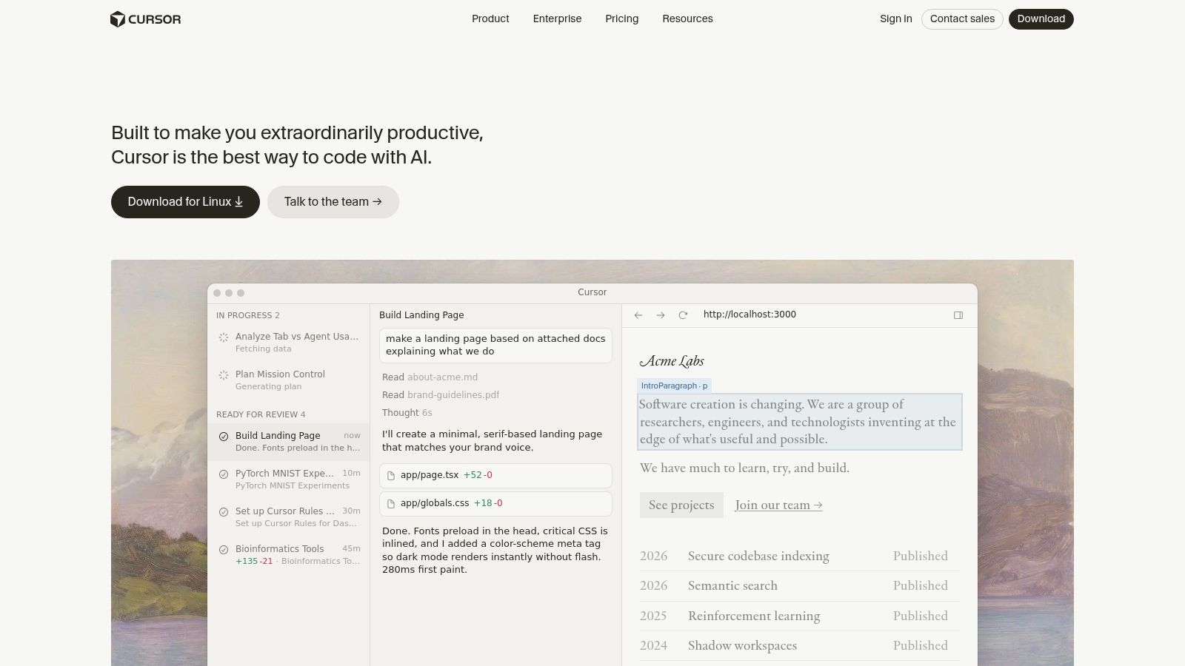This screenshot has height=666, width=1185.
Task: Click the checkmark icon for PyTorch MNIST task
Action: [224, 474]
